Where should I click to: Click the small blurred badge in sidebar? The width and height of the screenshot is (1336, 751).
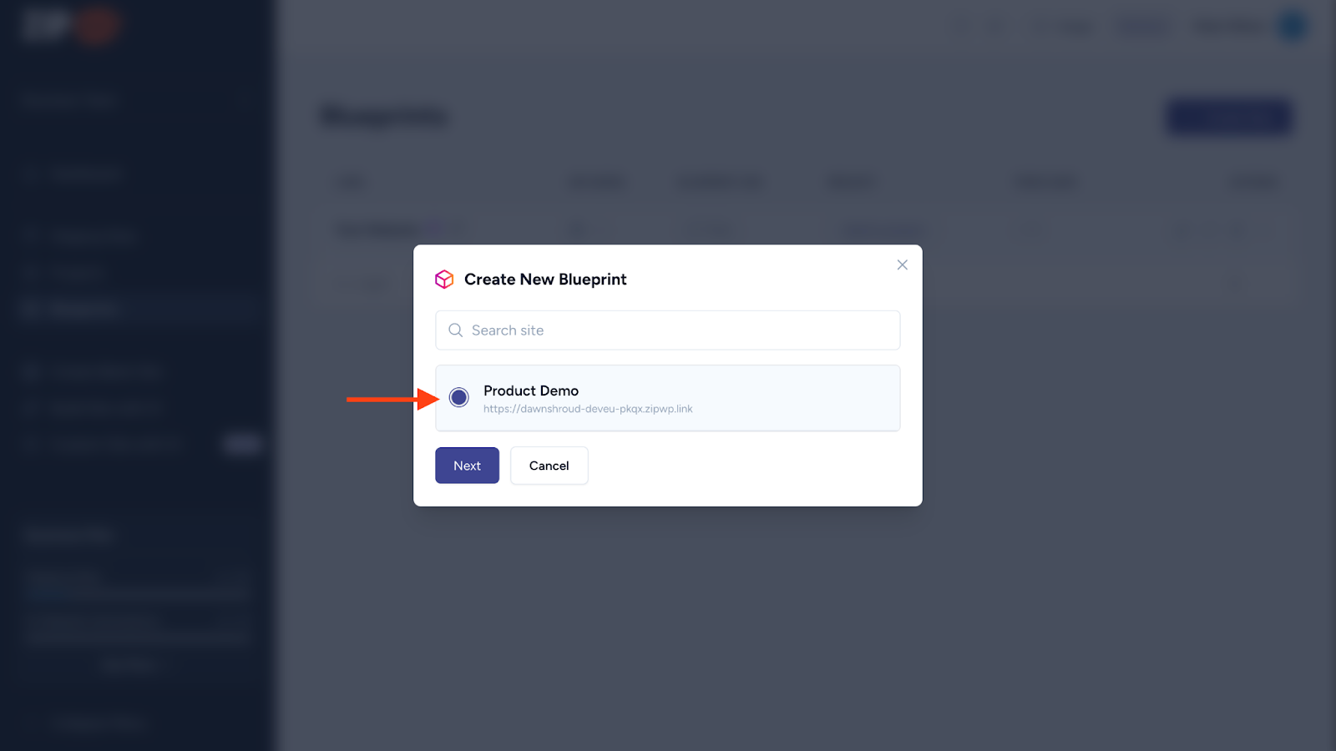pos(241,443)
